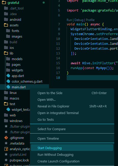This screenshot has height=166, width=118.
Task: Choose Go to Tests
Action: click(72, 119)
